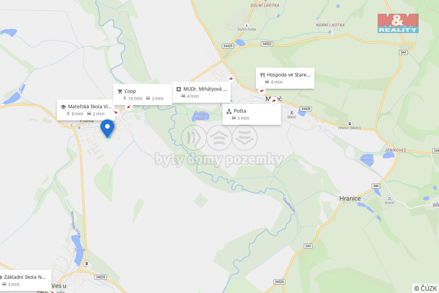Click the M&M Reality logo

(x=398, y=23)
